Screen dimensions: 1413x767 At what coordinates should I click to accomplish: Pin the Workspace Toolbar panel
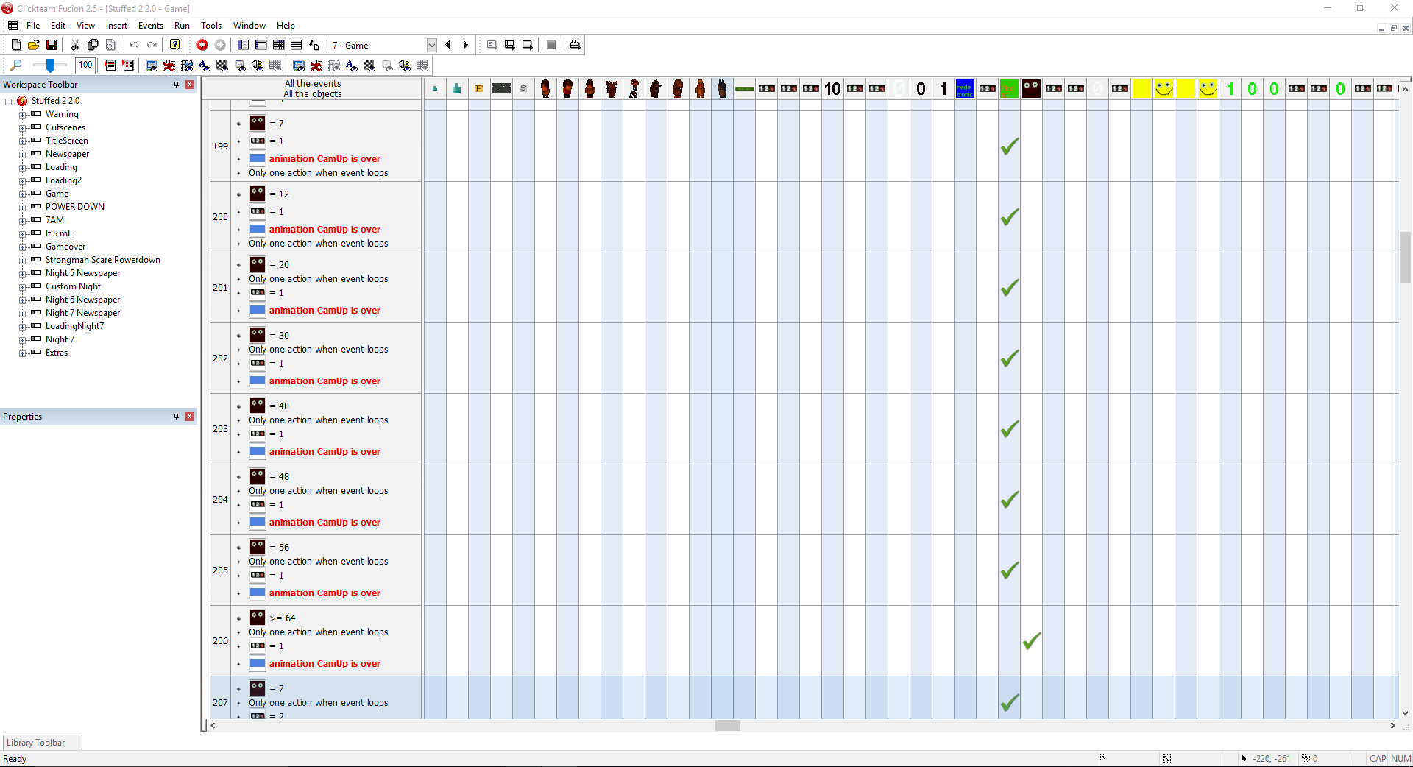pyautogui.click(x=177, y=85)
